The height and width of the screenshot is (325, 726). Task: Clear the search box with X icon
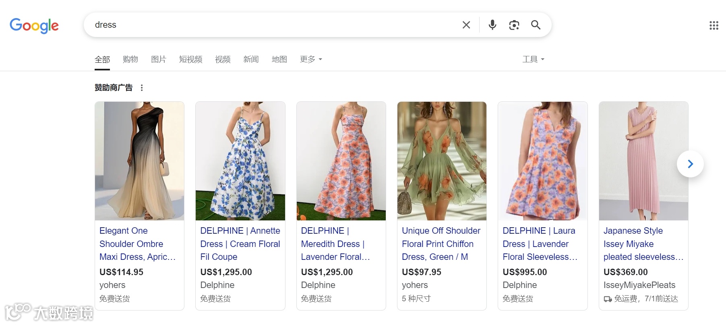pos(466,25)
